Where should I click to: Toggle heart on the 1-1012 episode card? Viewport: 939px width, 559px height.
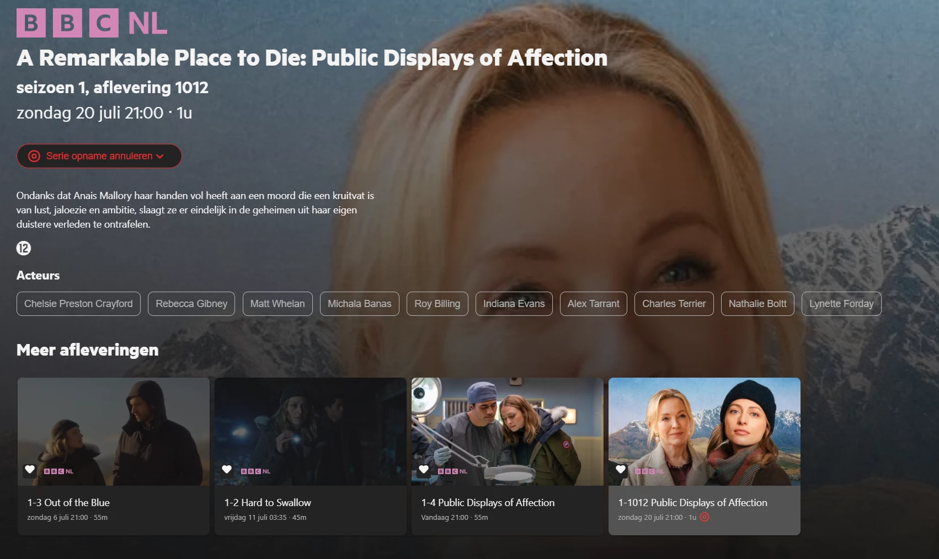point(621,470)
